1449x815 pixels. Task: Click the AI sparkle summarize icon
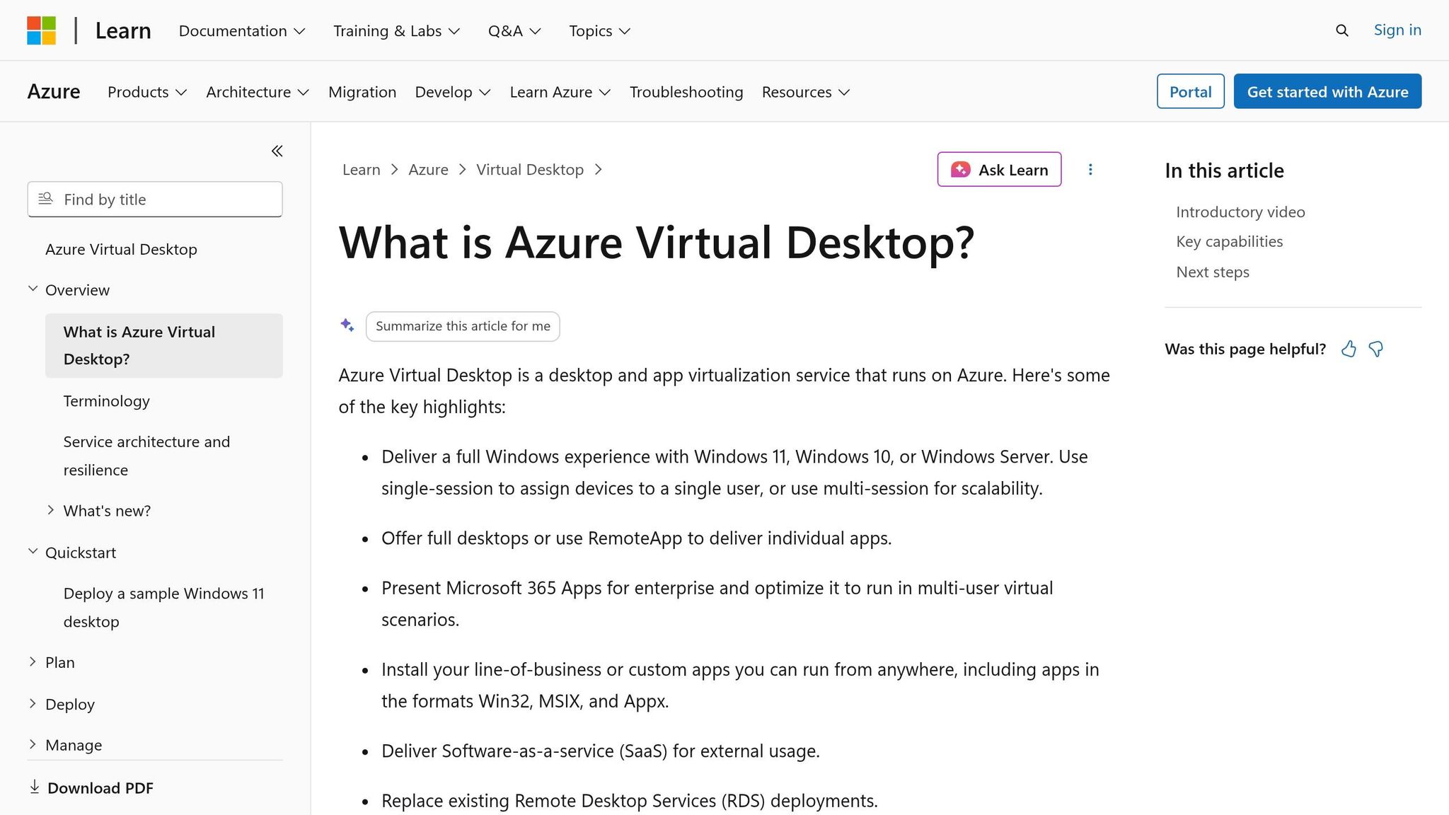pos(347,325)
